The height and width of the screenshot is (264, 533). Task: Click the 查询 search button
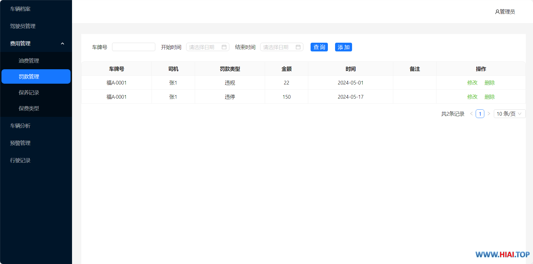click(x=319, y=47)
